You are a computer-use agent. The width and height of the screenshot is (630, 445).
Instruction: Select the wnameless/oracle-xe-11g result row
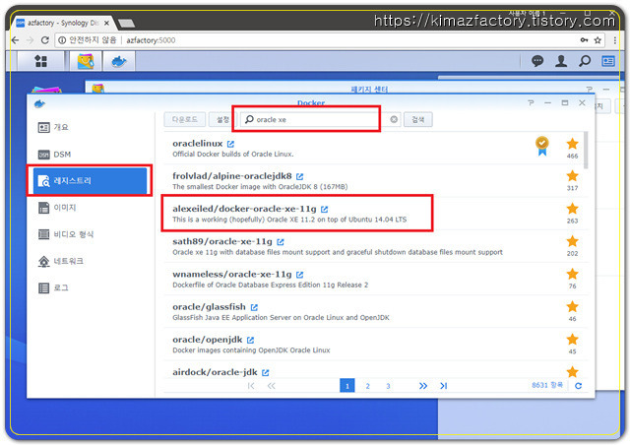coord(374,279)
